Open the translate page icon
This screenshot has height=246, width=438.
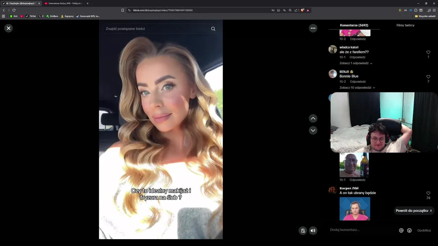tap(284, 10)
